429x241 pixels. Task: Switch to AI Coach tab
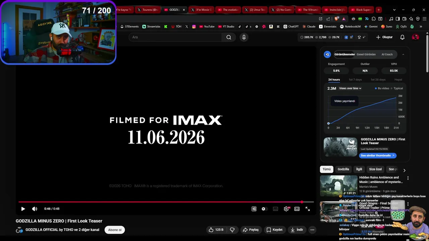pos(387,54)
